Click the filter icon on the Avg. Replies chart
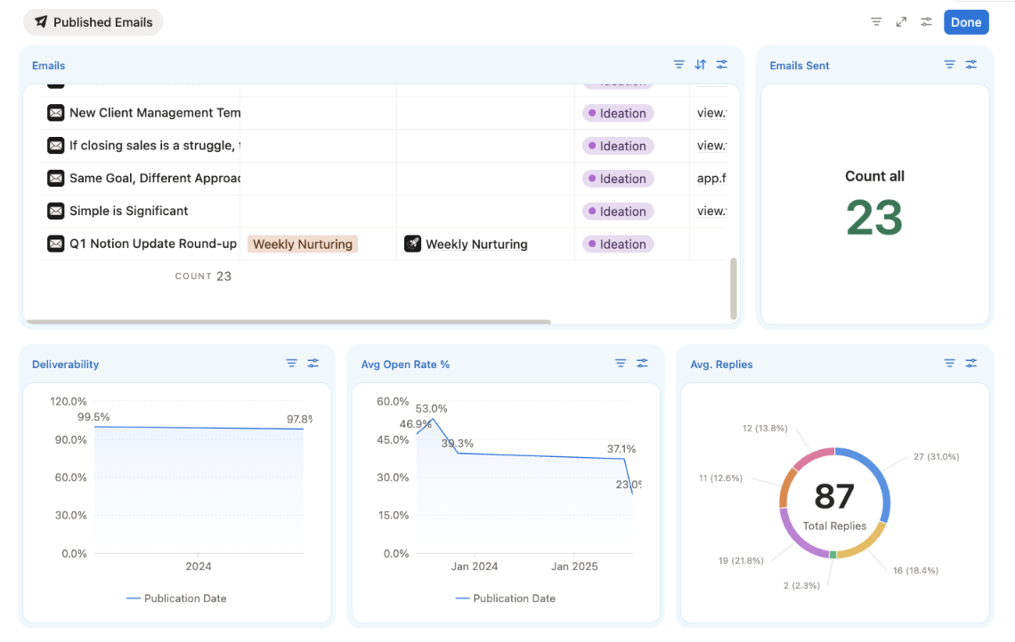Viewport: 1015px width, 642px height. tap(949, 363)
